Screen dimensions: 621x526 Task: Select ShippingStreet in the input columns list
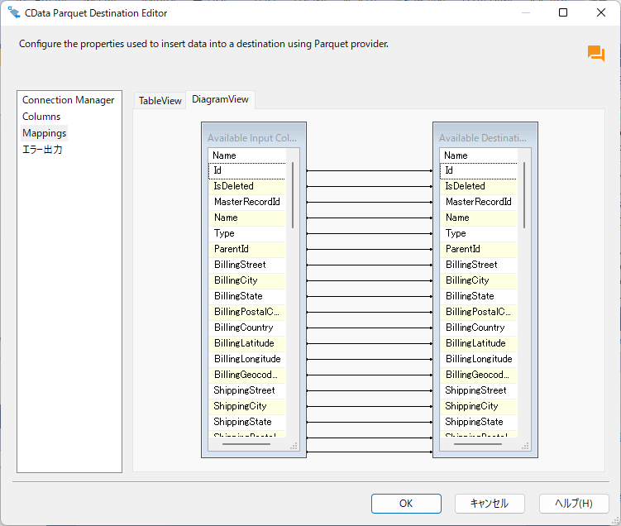pyautogui.click(x=247, y=390)
